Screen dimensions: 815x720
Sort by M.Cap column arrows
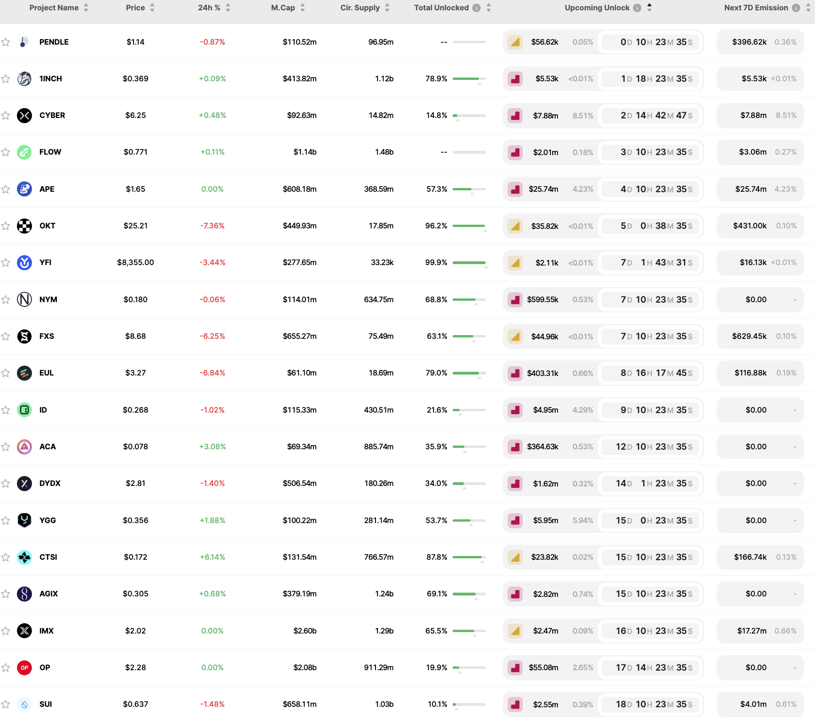303,8
